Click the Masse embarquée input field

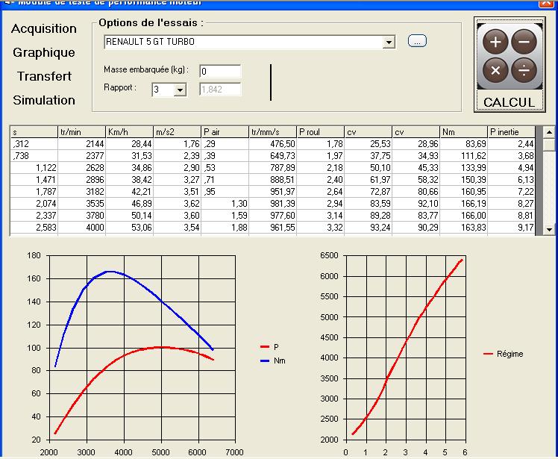pyautogui.click(x=220, y=71)
